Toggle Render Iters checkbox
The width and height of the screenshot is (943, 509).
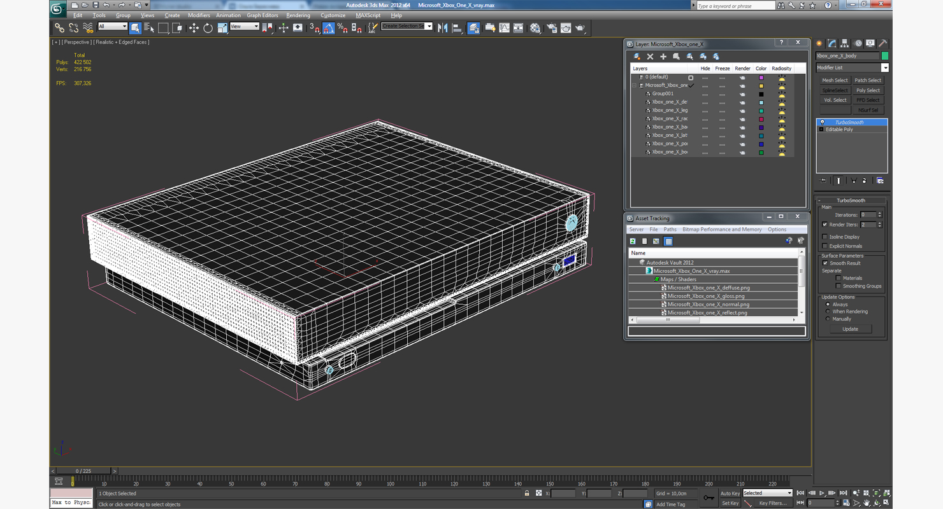click(x=825, y=225)
